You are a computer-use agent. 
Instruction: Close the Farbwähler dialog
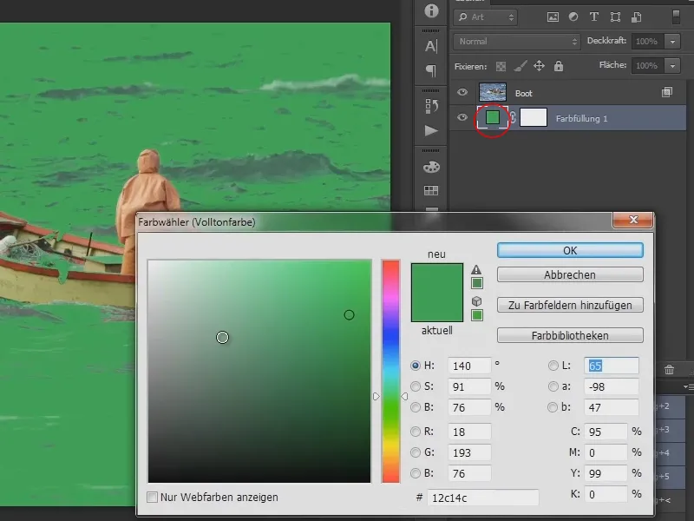click(633, 220)
